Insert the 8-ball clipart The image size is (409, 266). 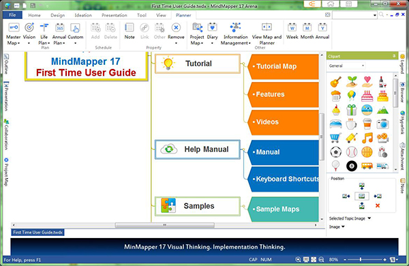coord(351,166)
